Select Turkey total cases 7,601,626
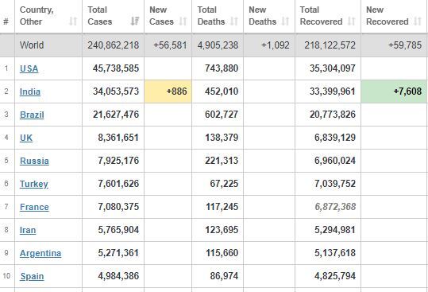Viewport: 428px width, 292px height. (x=118, y=184)
